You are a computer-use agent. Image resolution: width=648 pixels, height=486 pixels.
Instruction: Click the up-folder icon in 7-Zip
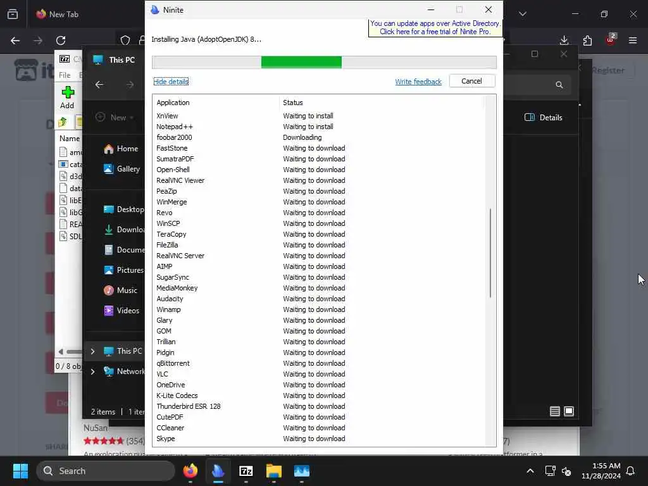63,122
